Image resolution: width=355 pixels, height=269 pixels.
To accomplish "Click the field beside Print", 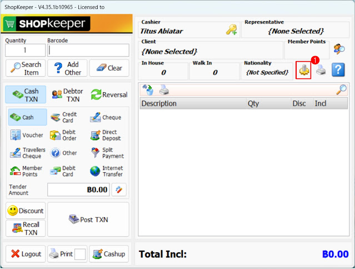I will (80, 254).
